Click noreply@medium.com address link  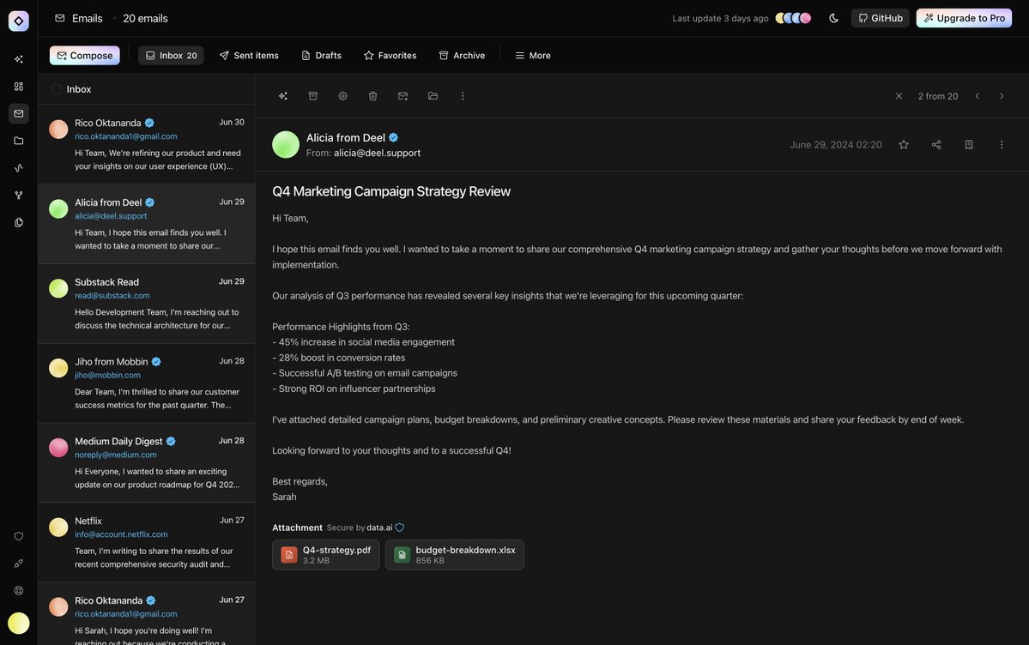(x=116, y=455)
